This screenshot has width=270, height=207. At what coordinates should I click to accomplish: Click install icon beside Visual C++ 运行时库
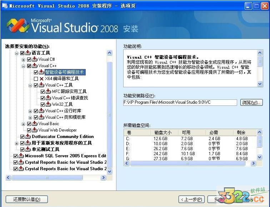pos(41,111)
